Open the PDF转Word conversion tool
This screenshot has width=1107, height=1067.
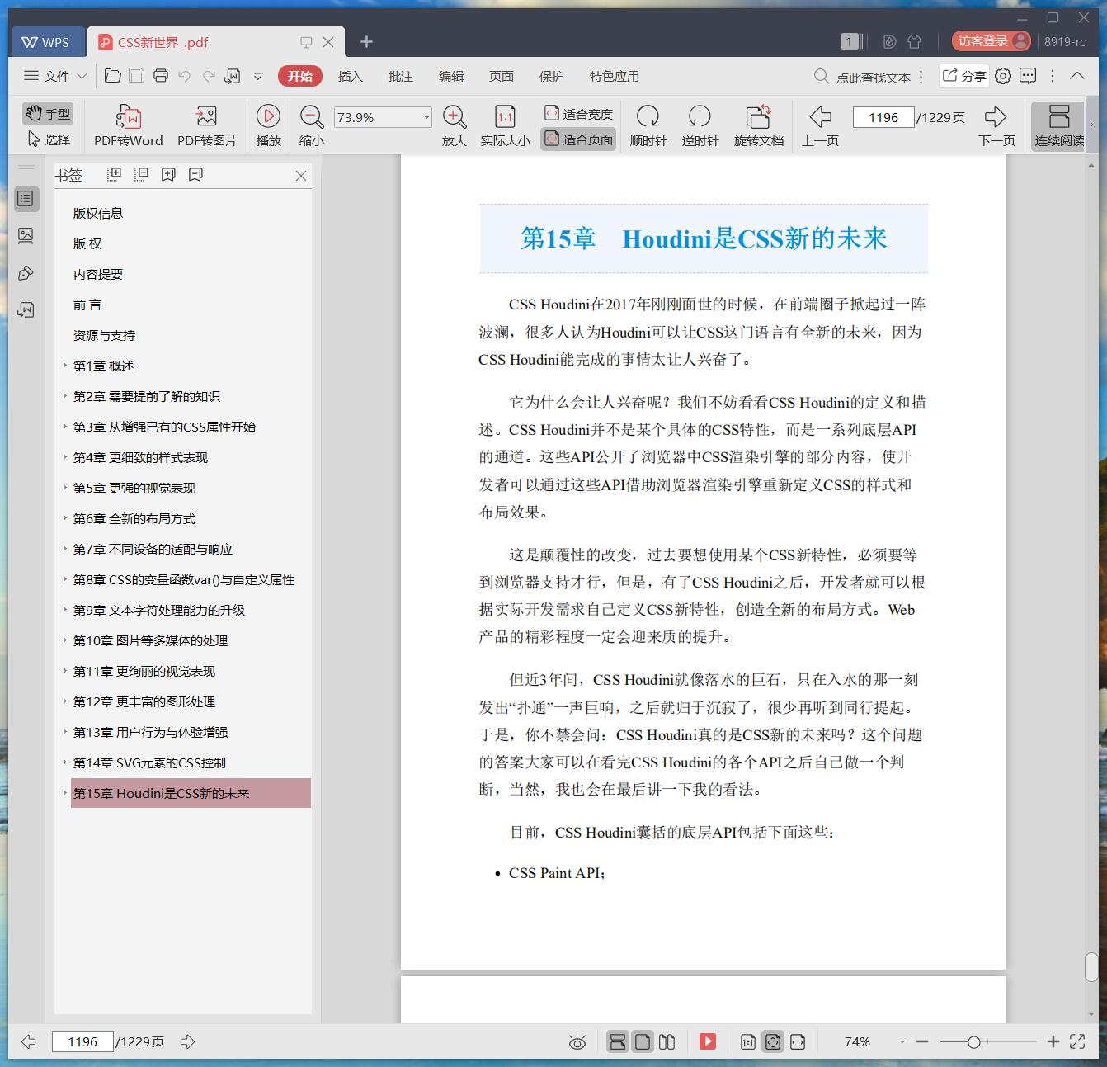[127, 124]
